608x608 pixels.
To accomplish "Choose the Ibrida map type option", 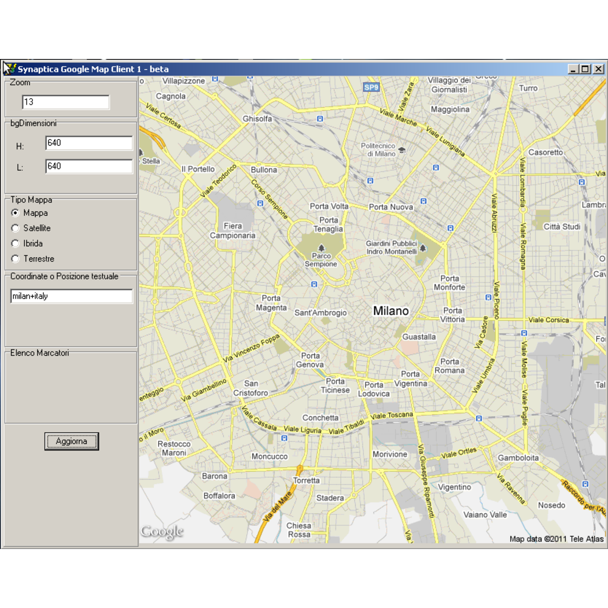I will click(x=15, y=243).
